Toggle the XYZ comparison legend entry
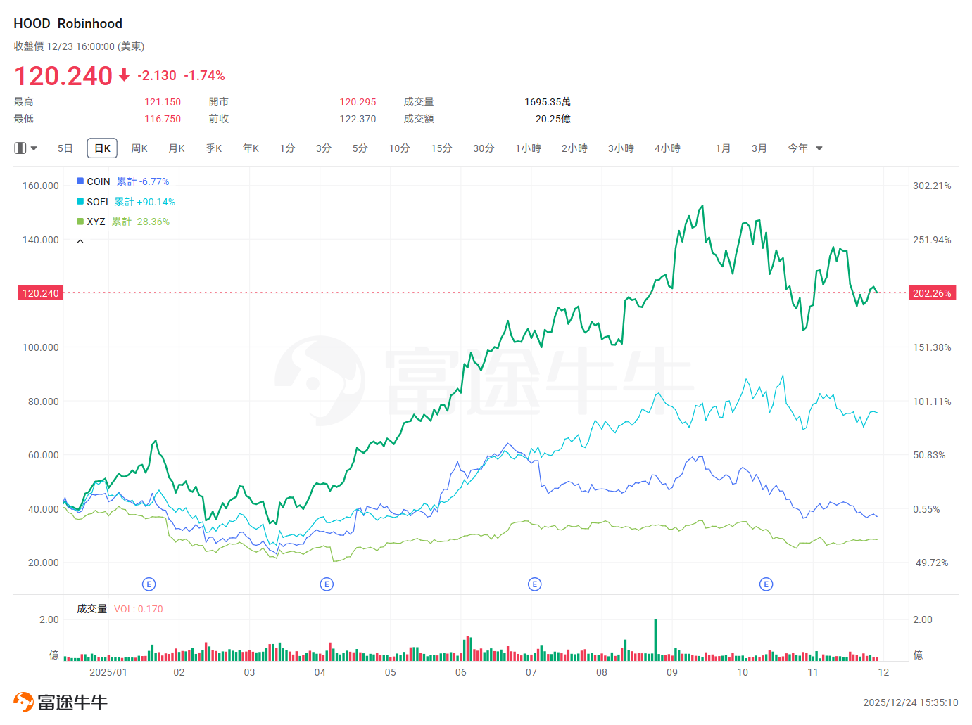 coord(96,222)
